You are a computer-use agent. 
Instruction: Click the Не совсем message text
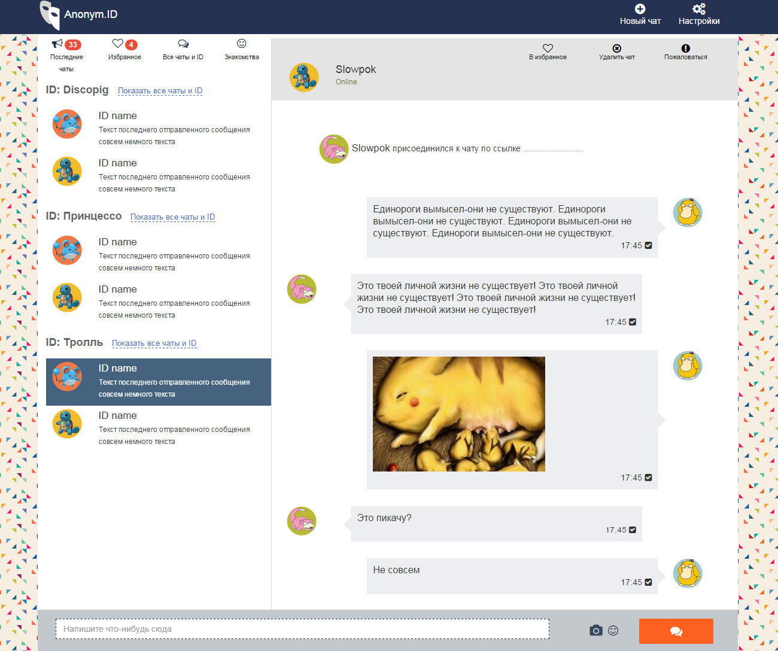tap(396, 570)
